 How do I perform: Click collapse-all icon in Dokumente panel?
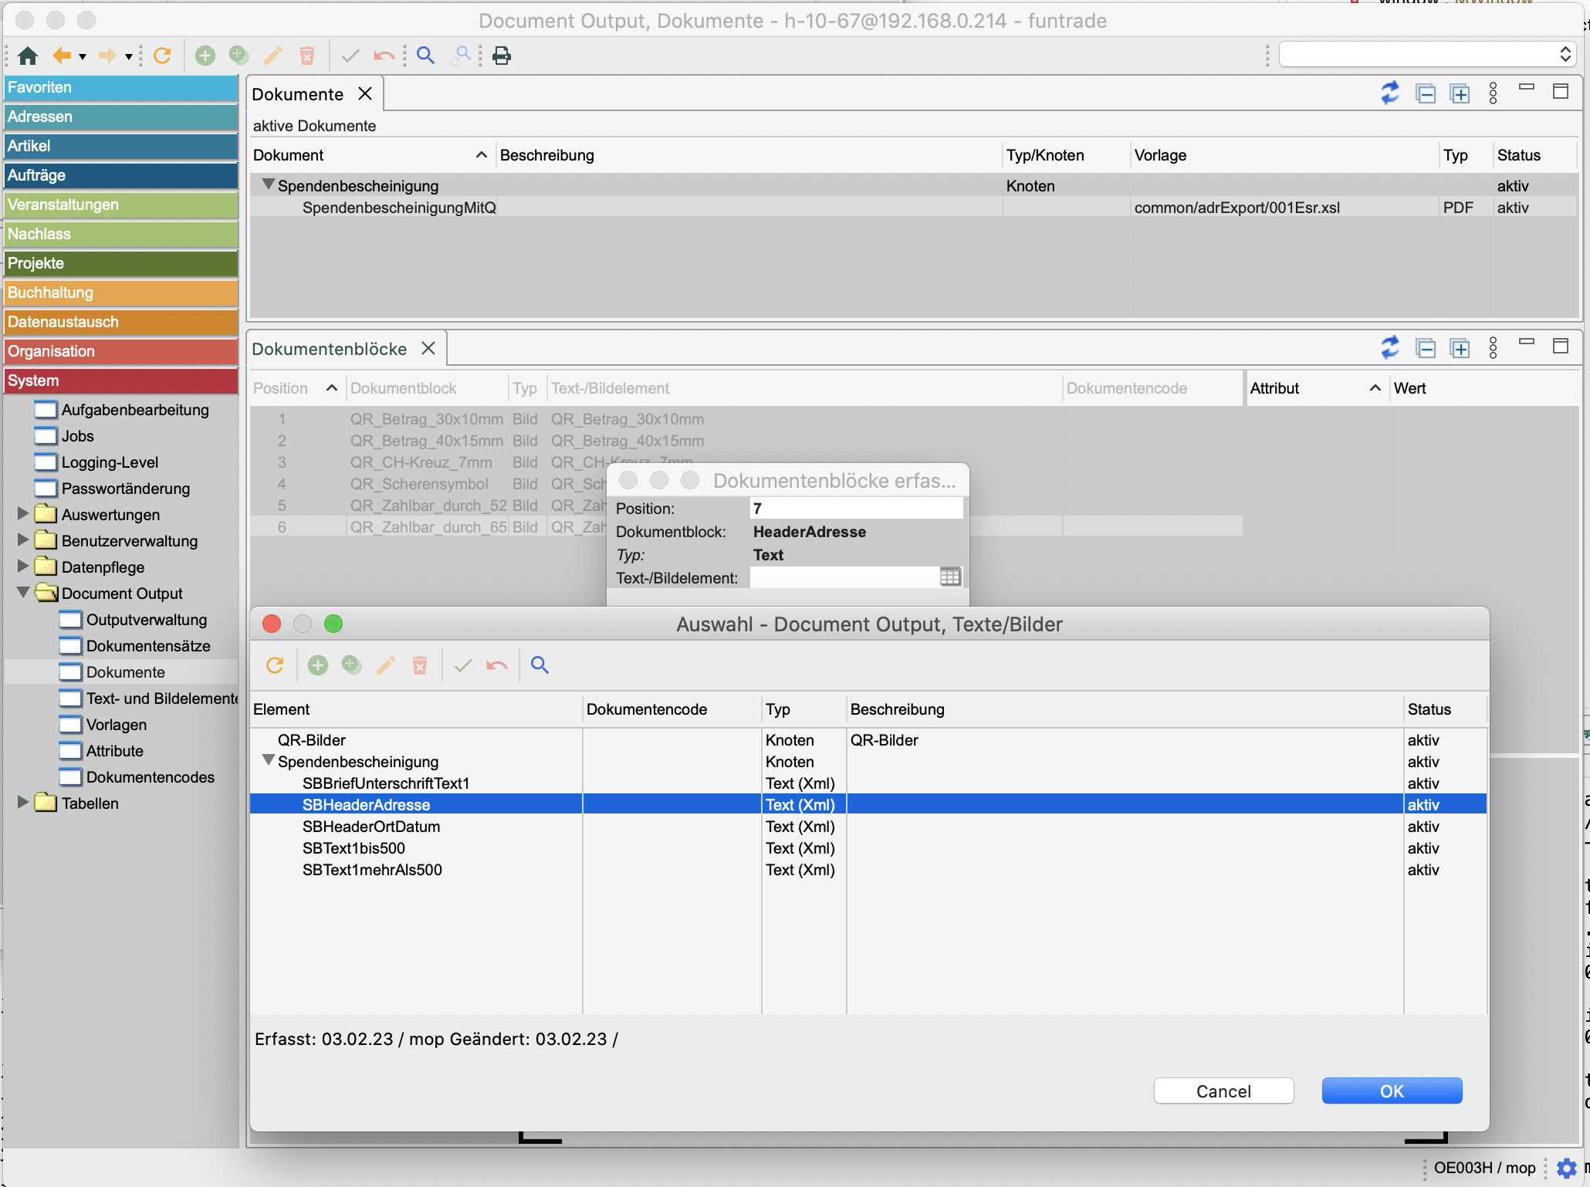click(x=1426, y=93)
